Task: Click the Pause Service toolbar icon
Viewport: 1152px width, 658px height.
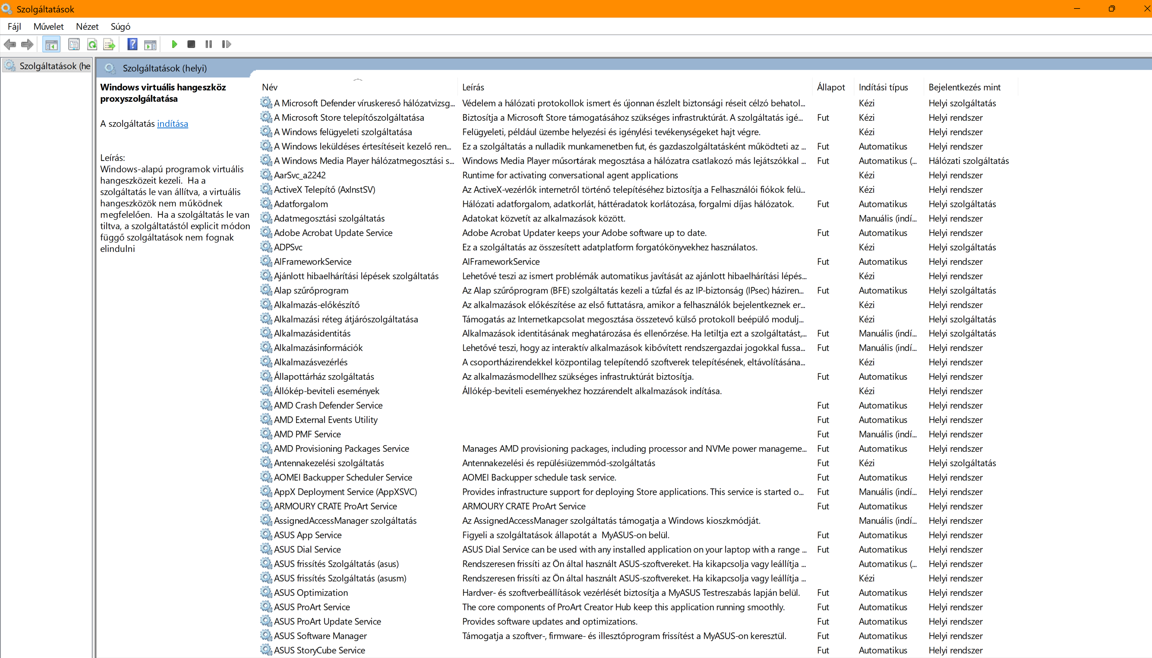Action: (209, 44)
